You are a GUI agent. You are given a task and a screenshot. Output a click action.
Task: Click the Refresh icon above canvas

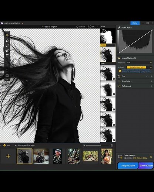77,27
